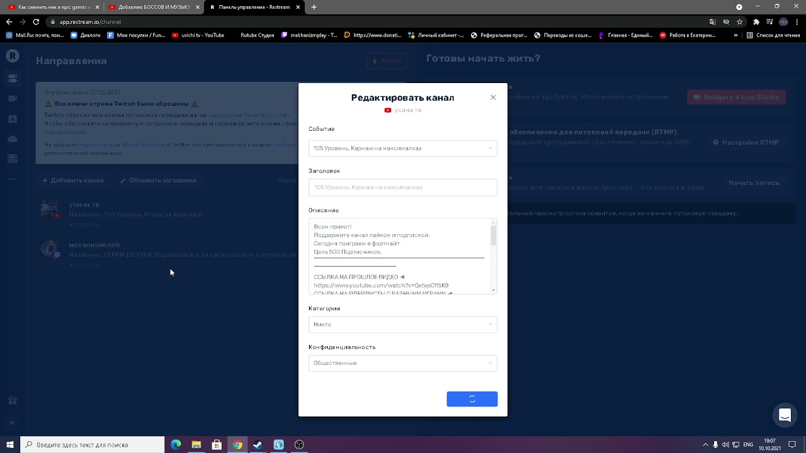Switch to Добавляю БОССОВ И МУЗЫКУ tab
The image size is (806, 453).
pyautogui.click(x=154, y=7)
